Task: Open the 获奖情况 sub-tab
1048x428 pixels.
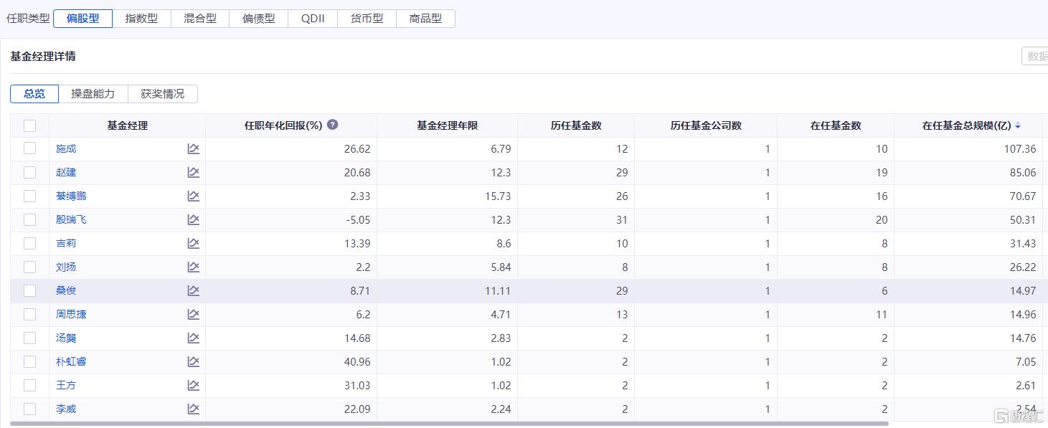Action: click(163, 94)
